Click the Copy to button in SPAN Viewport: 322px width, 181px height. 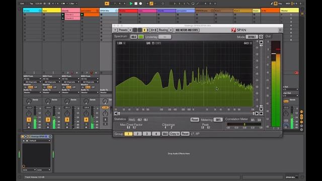pyautogui.click(x=175, y=134)
